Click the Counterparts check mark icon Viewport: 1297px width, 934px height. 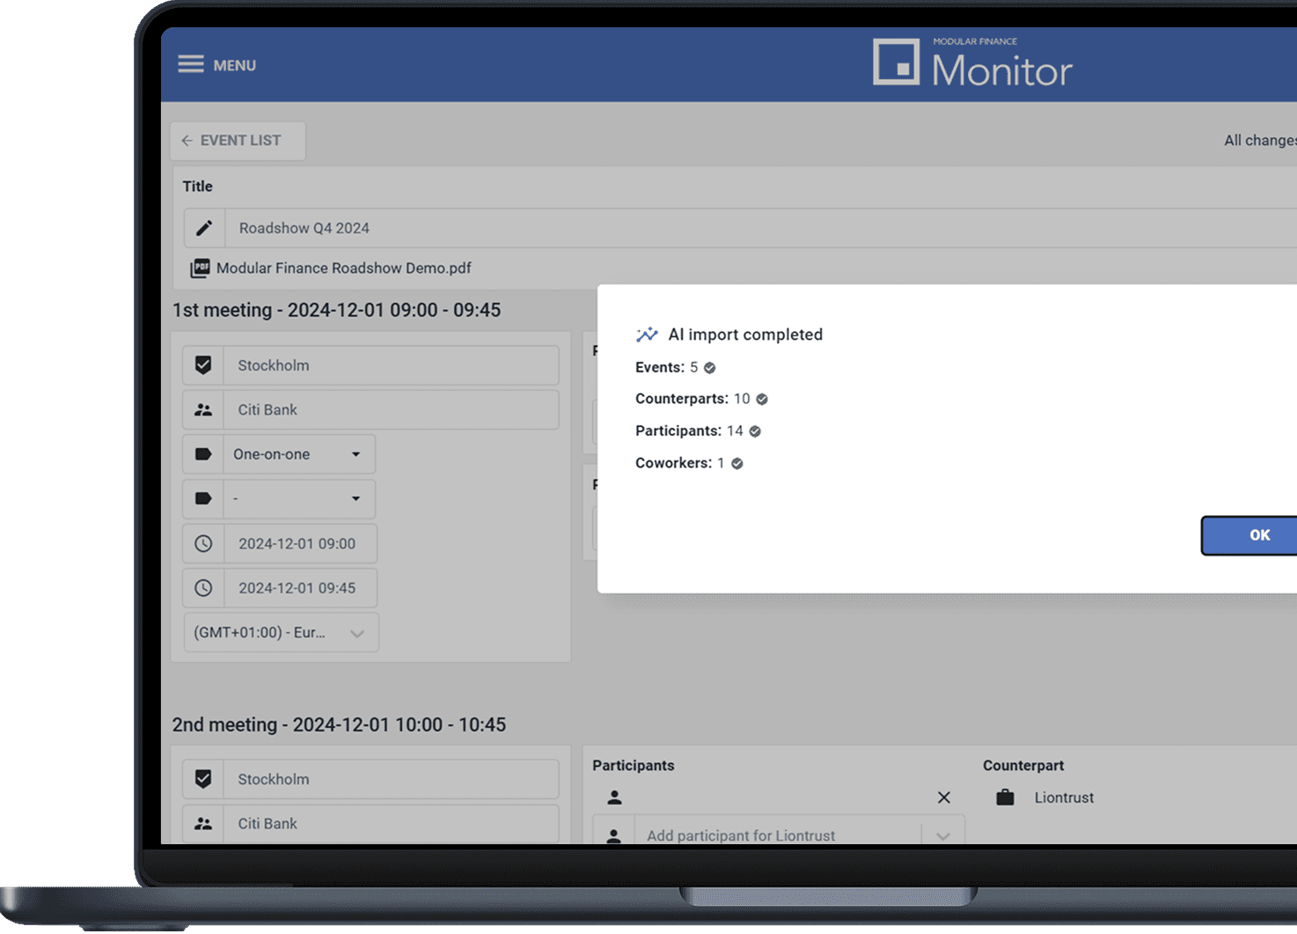tap(762, 399)
